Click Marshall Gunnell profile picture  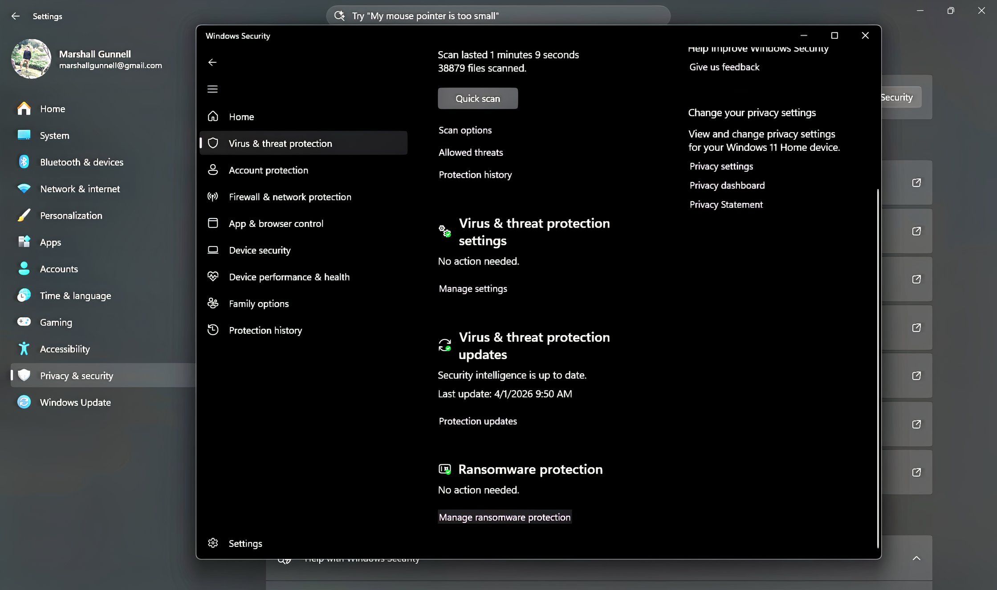point(31,59)
